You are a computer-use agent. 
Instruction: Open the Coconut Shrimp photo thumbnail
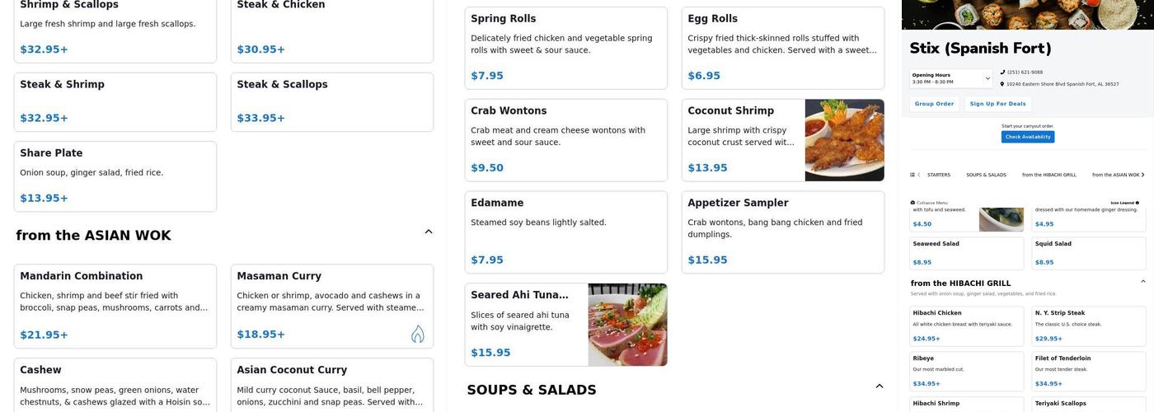point(844,140)
